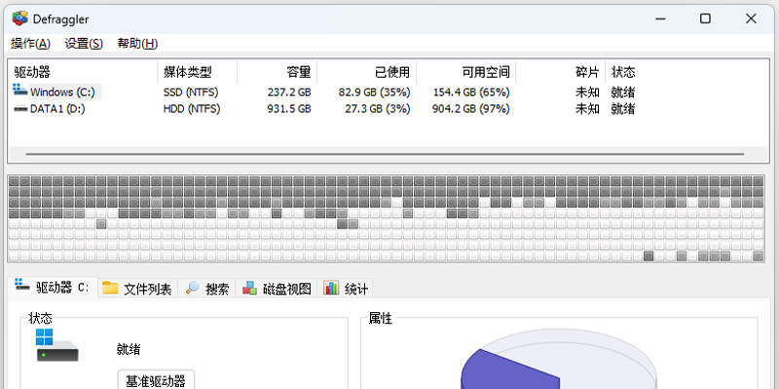The height and width of the screenshot is (389, 779).
Task: Select the Windows (C:) drive icon
Action: click(20, 91)
